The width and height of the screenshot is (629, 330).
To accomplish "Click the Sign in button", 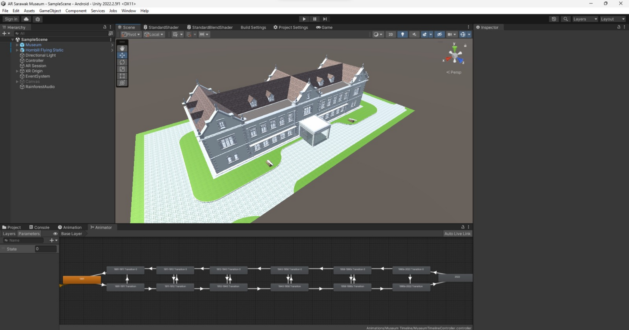I will click(x=11, y=19).
